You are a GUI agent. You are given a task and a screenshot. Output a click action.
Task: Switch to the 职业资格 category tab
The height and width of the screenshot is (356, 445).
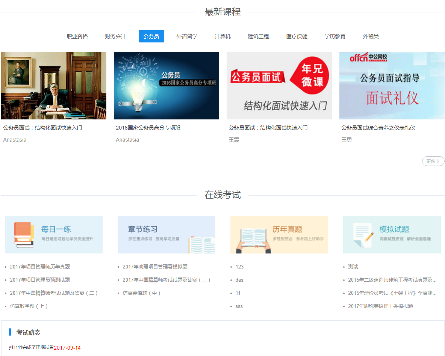77,36
